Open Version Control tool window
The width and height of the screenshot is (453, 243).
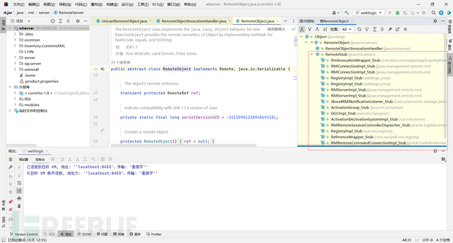[24, 234]
